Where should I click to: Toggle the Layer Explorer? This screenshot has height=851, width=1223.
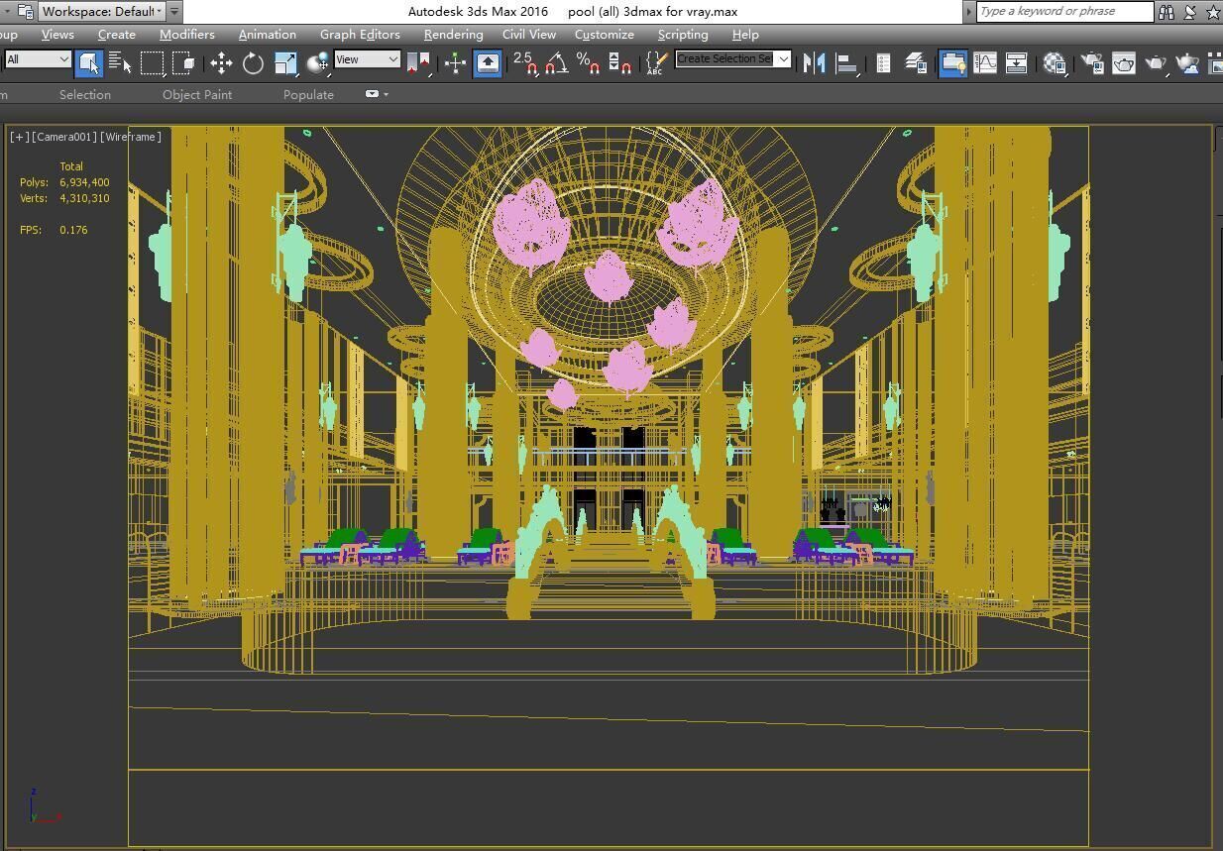click(x=915, y=63)
